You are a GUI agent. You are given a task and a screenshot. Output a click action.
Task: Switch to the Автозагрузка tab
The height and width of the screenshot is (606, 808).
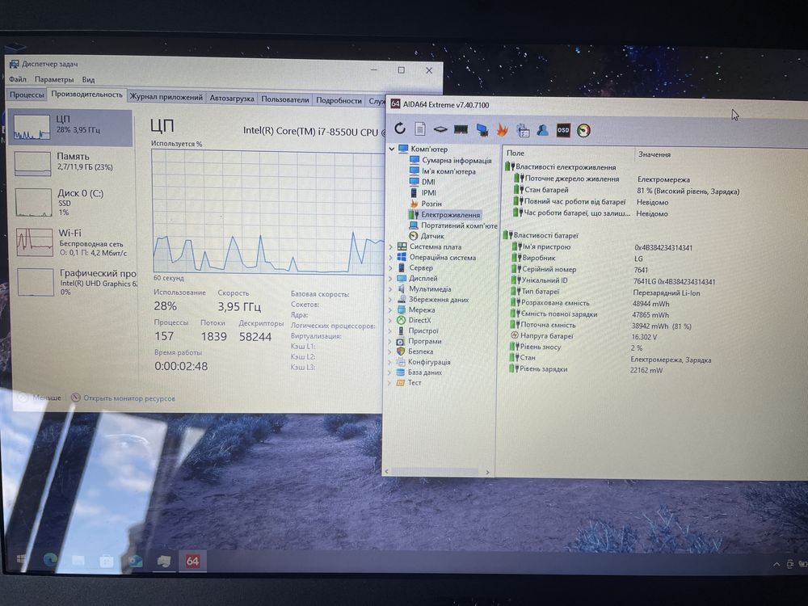(232, 98)
